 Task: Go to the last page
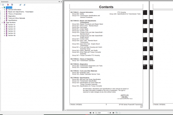pyautogui.click(x=113, y=113)
